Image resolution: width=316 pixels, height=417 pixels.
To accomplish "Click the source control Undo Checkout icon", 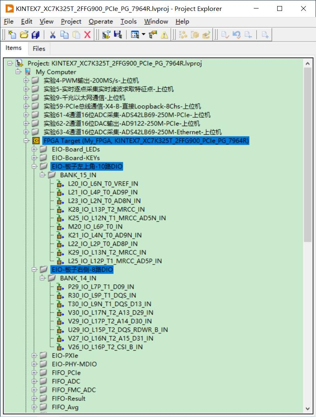I will click(x=236, y=34).
